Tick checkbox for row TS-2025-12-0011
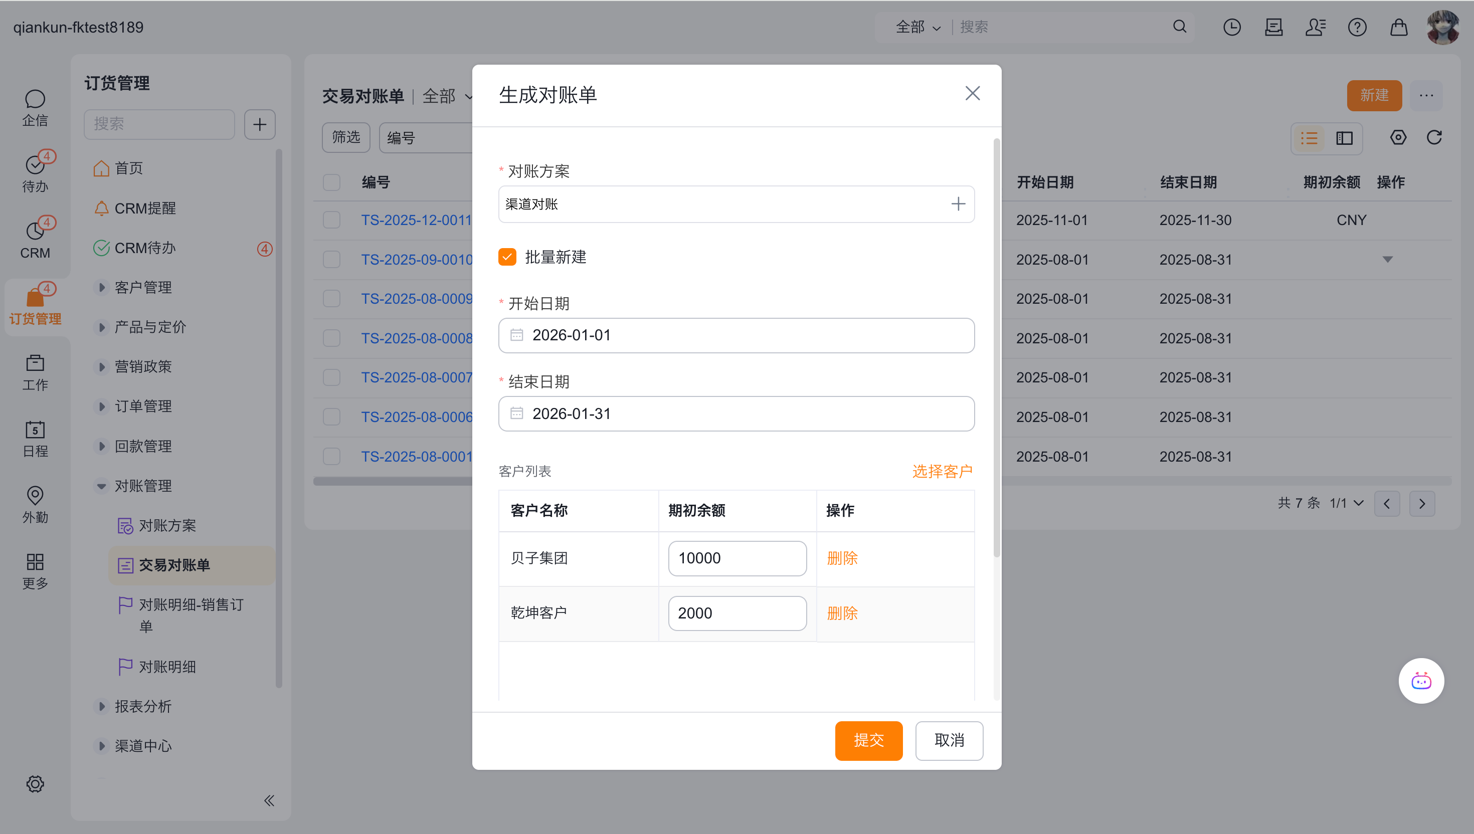 coord(332,220)
